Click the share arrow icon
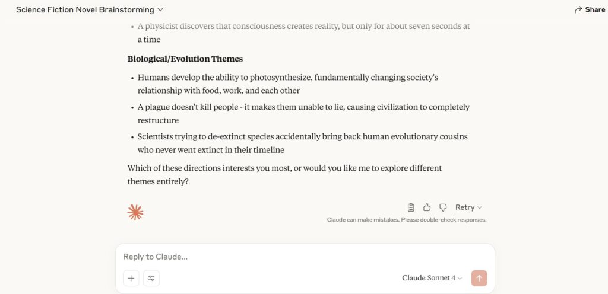The height and width of the screenshot is (294, 608). click(578, 10)
